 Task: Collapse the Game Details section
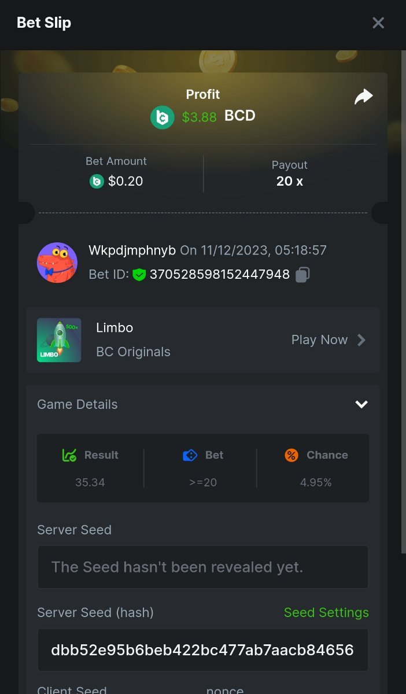click(x=361, y=404)
